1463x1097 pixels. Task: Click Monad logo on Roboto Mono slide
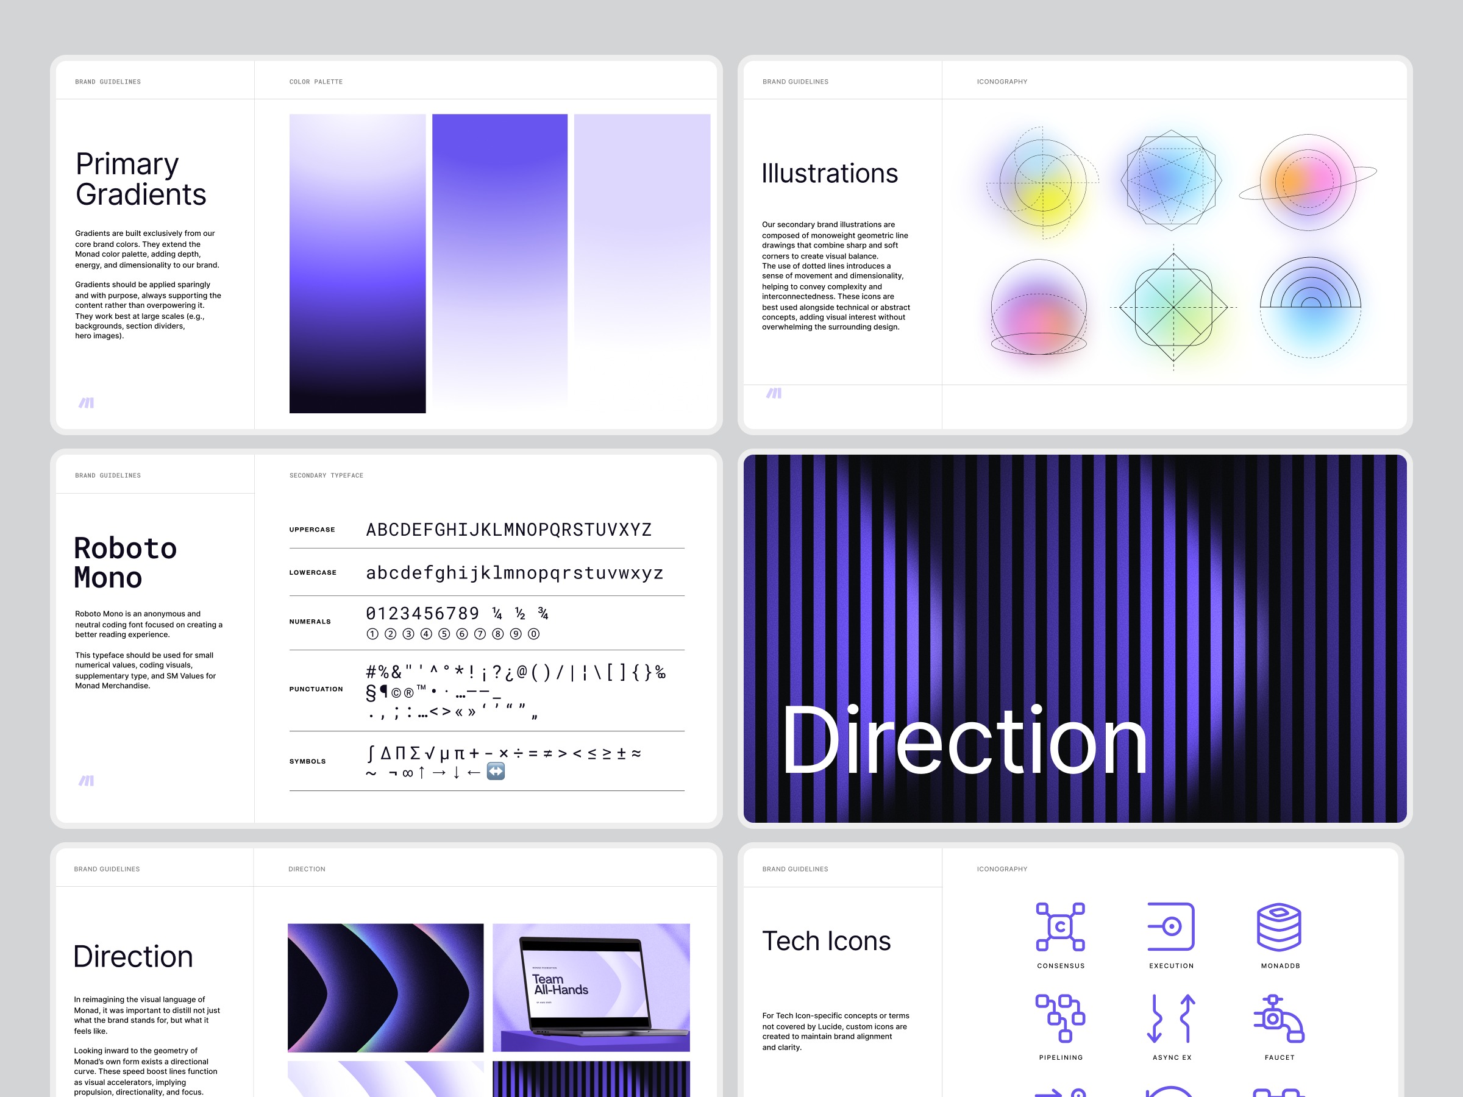(87, 781)
